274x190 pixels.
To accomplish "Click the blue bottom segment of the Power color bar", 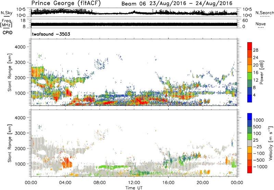I will 250,98.
